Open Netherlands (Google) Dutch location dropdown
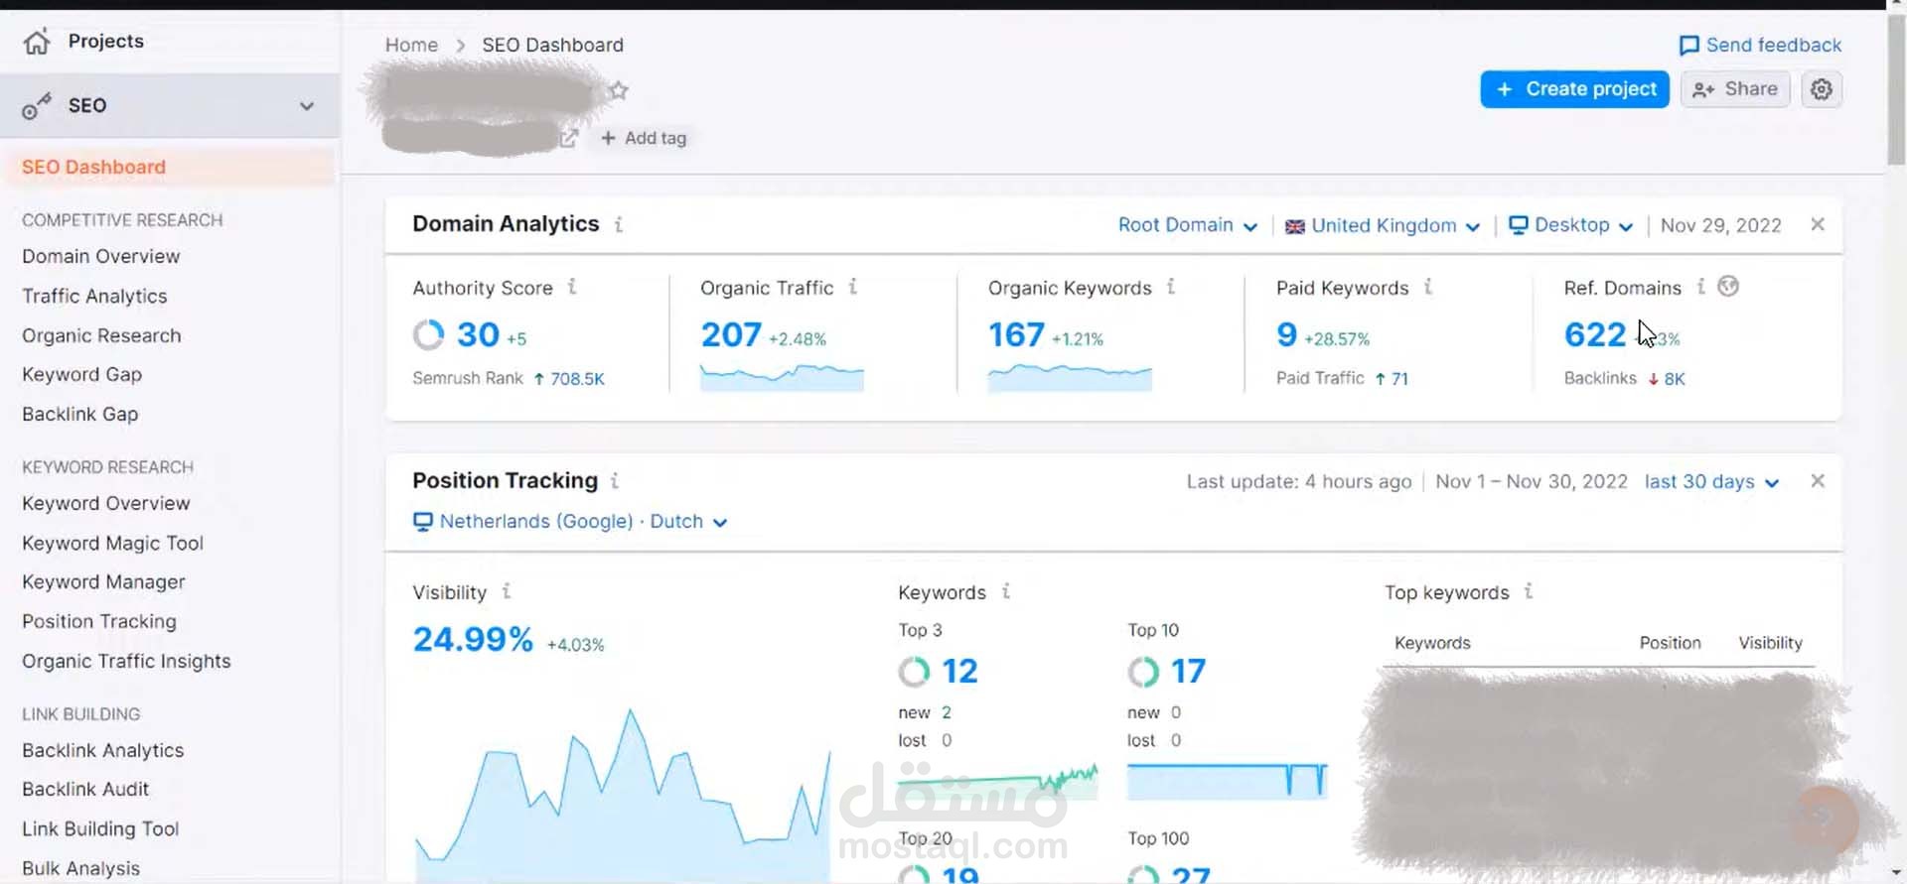This screenshot has width=1907, height=884. (x=570, y=522)
